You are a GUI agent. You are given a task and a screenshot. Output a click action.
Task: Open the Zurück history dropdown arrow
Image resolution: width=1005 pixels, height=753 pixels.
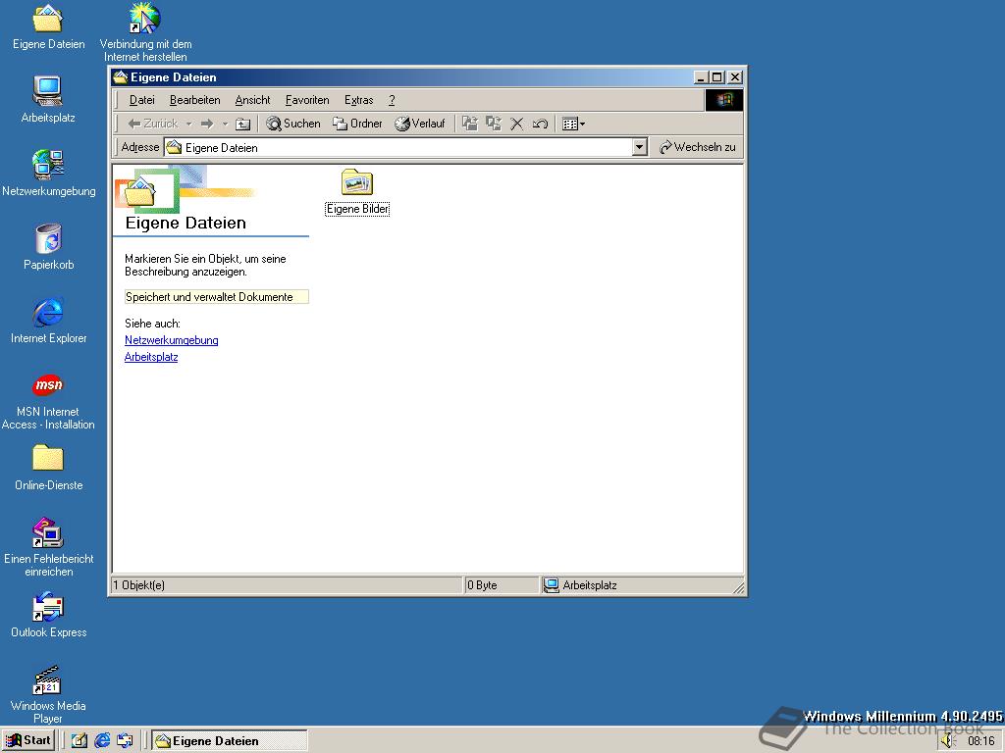[189, 124]
